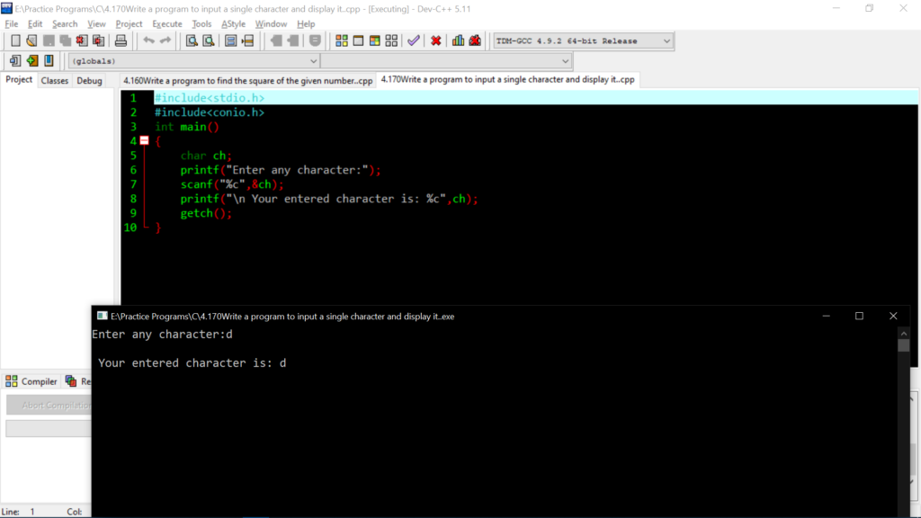921x518 pixels.
Task: Open the Execute menu
Action: point(167,23)
